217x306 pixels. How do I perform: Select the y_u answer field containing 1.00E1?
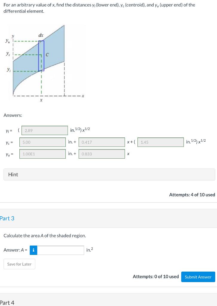click(x=42, y=154)
